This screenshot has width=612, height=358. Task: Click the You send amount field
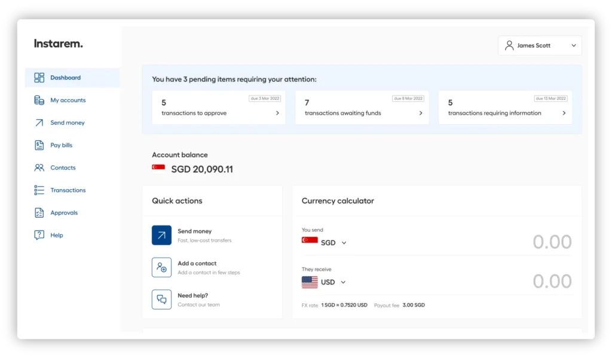pos(552,242)
